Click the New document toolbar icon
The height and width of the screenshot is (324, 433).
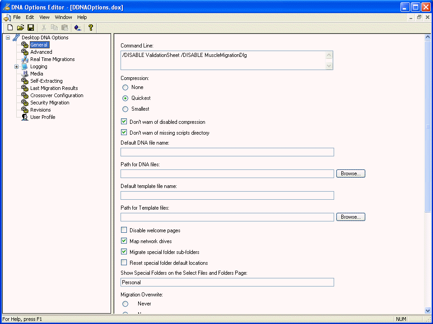tap(10, 28)
